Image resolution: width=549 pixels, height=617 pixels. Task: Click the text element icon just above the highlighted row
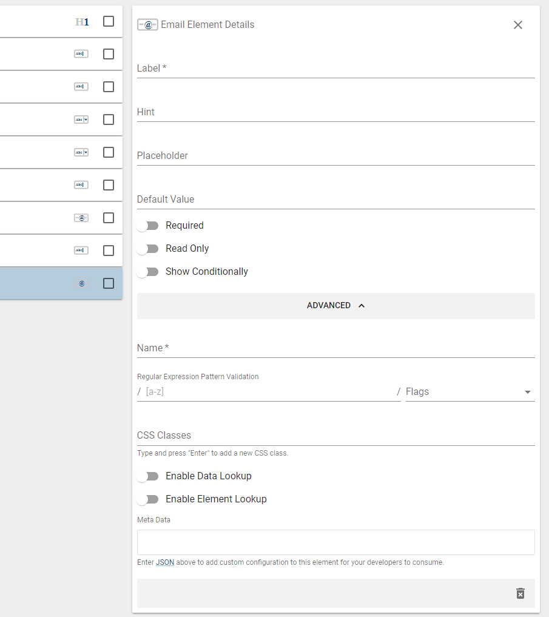pos(81,251)
